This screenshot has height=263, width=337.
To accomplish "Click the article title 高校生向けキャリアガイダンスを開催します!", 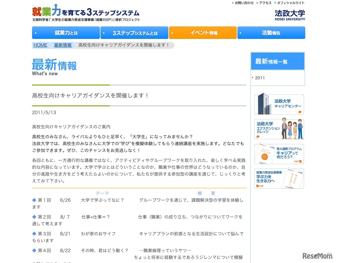I will click(x=91, y=95).
